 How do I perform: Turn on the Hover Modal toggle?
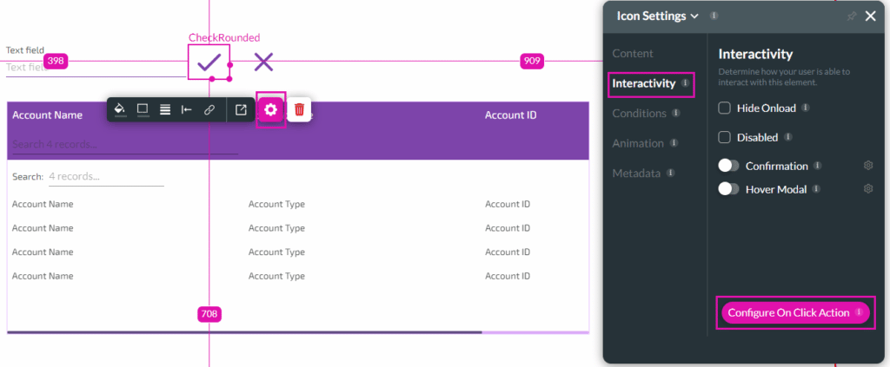[x=728, y=188]
